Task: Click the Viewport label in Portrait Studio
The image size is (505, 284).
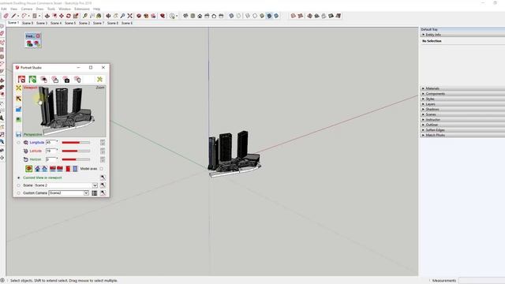Action: [x=30, y=88]
